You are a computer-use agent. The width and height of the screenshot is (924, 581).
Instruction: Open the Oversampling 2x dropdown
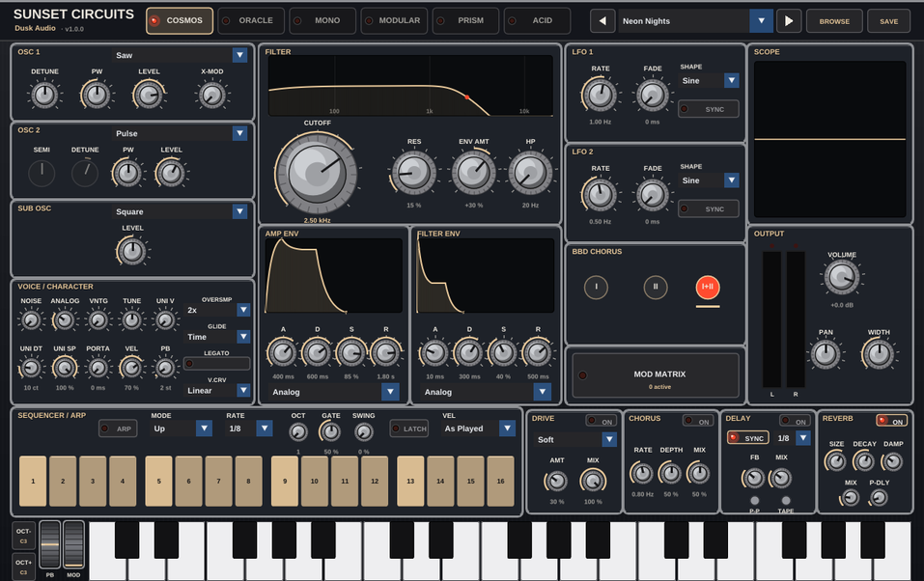(x=217, y=310)
